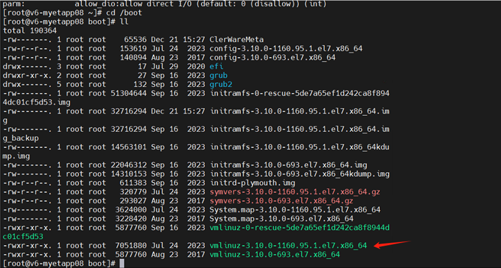
Task: Click the efi directory name
Action: pyautogui.click(x=216, y=67)
